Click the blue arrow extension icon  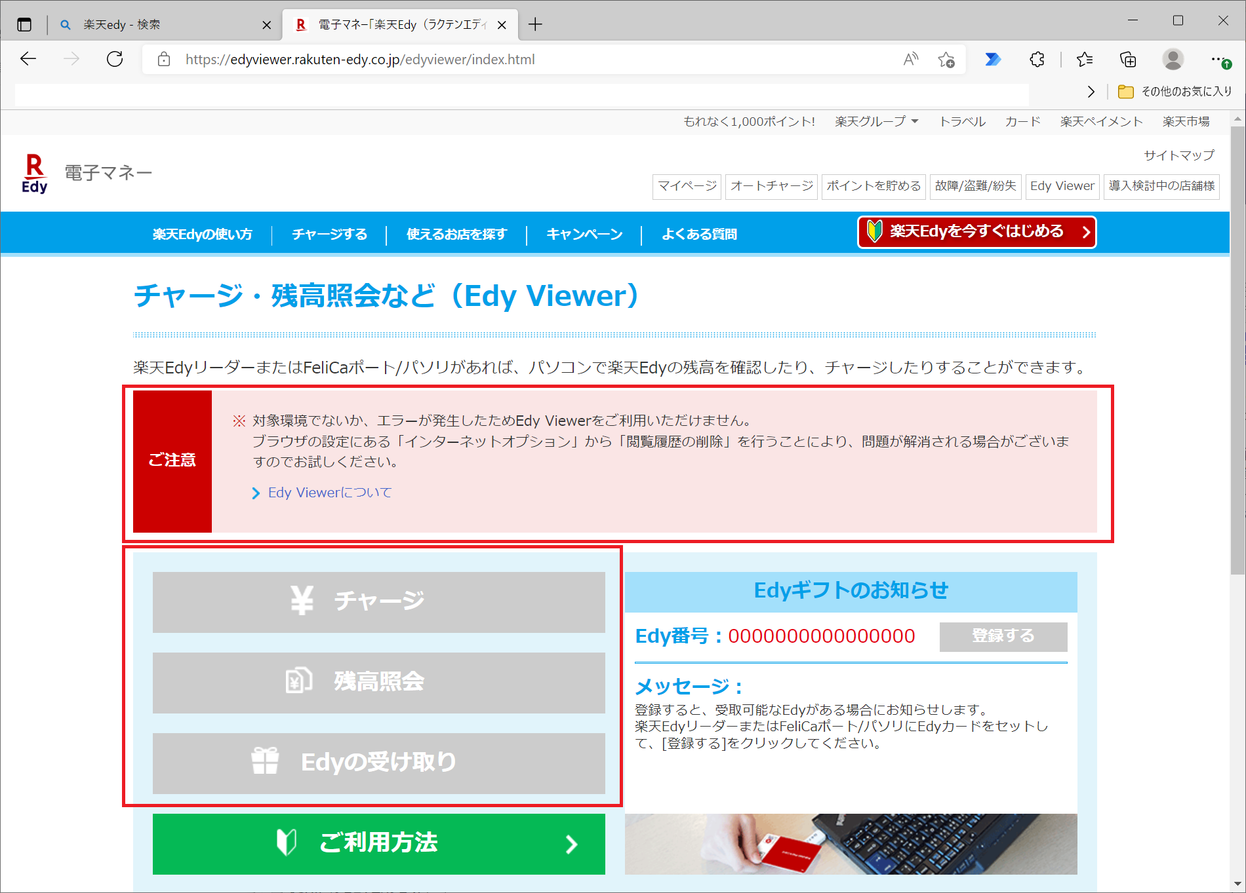[x=993, y=60]
